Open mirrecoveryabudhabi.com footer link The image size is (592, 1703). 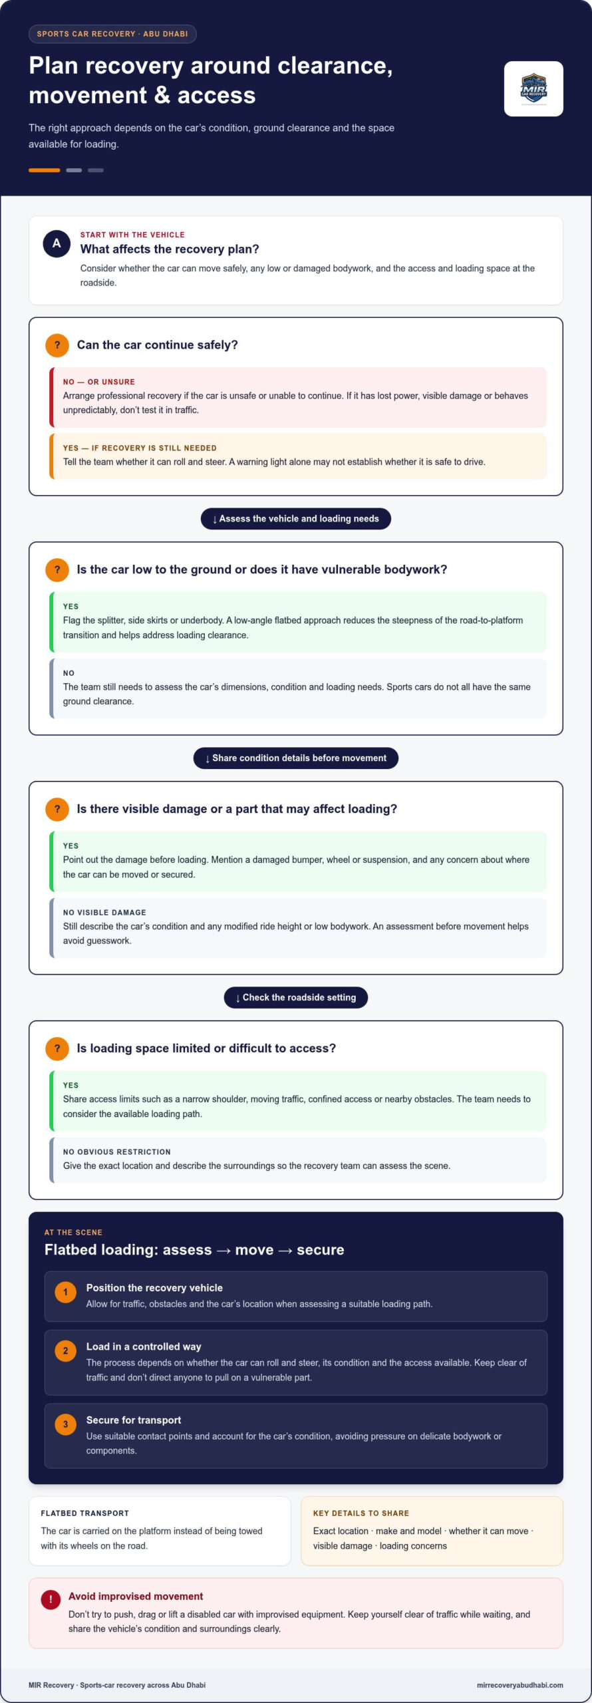(520, 1685)
